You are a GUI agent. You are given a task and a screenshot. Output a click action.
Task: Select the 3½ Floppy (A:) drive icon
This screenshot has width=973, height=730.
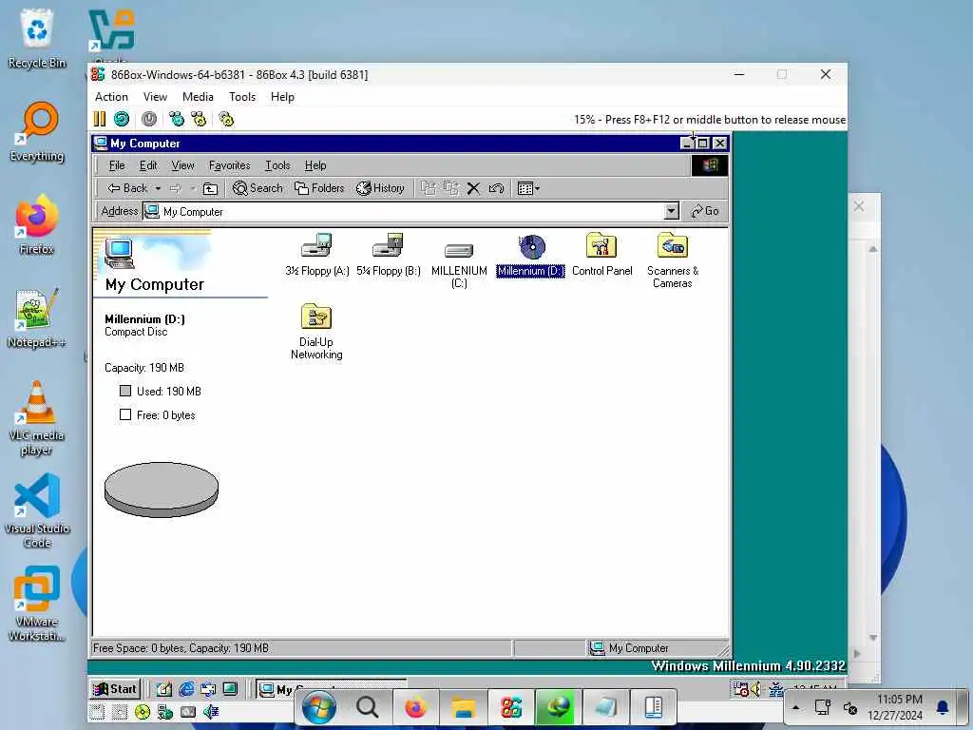click(317, 255)
